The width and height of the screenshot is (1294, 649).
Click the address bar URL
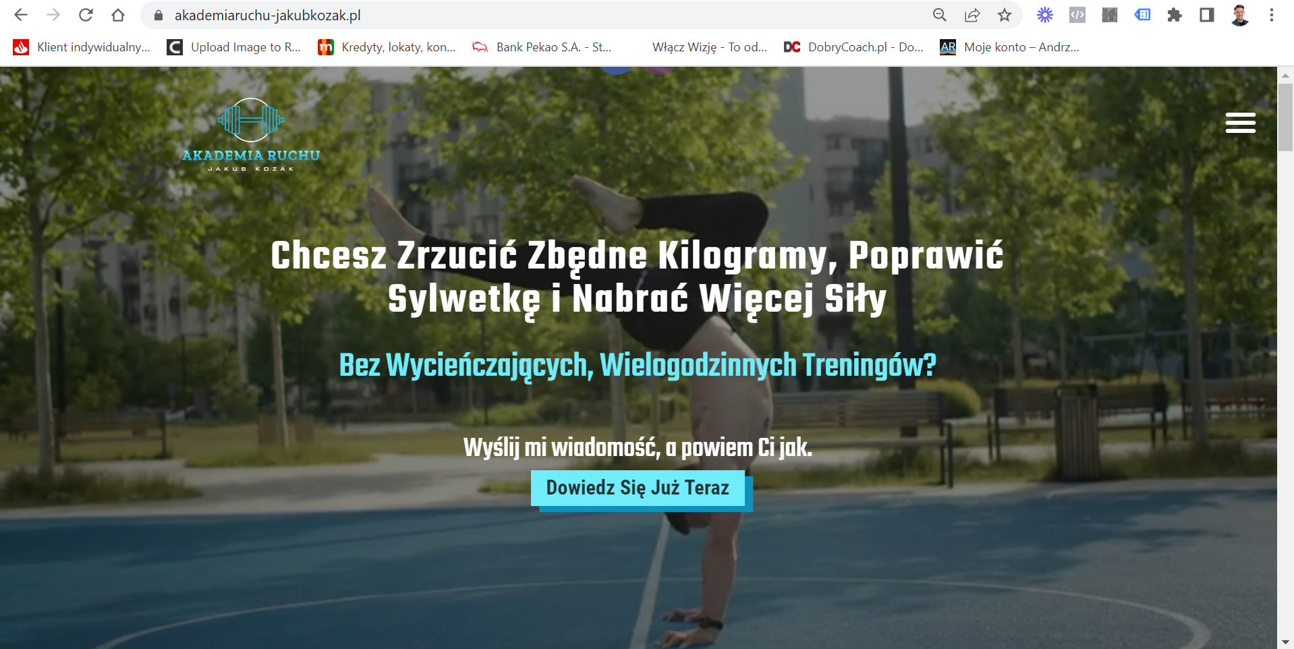tap(267, 16)
